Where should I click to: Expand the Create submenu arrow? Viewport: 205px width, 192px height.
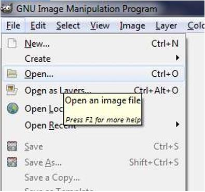177,58
